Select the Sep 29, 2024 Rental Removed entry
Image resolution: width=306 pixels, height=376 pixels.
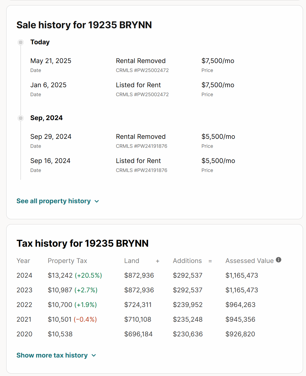[x=140, y=137]
